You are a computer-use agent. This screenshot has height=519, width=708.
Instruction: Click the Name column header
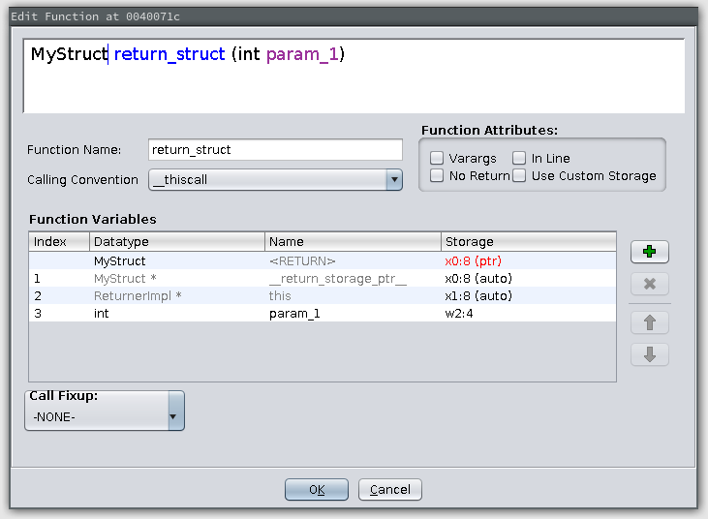pos(353,241)
